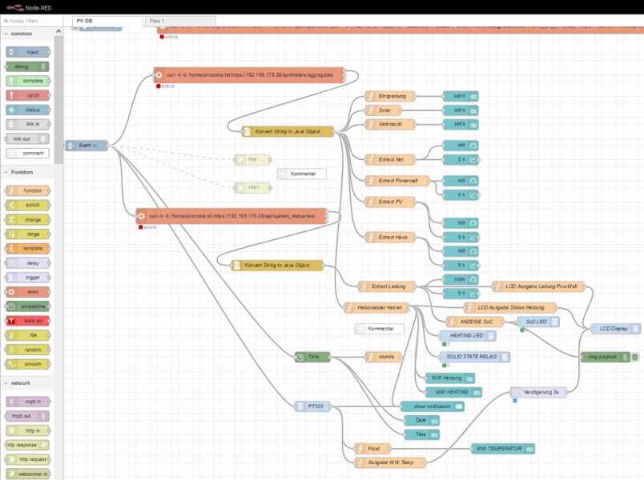Switch to the PV OB flow tab

click(x=107, y=21)
